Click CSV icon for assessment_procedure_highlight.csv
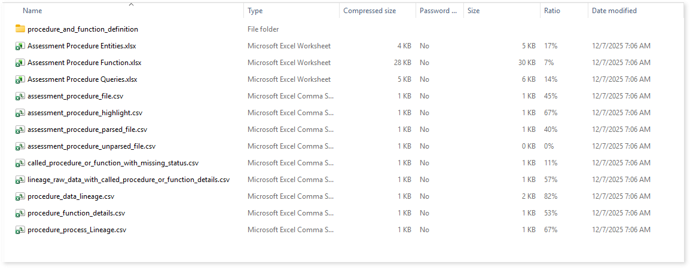This screenshot has width=690, height=268. 20,112
